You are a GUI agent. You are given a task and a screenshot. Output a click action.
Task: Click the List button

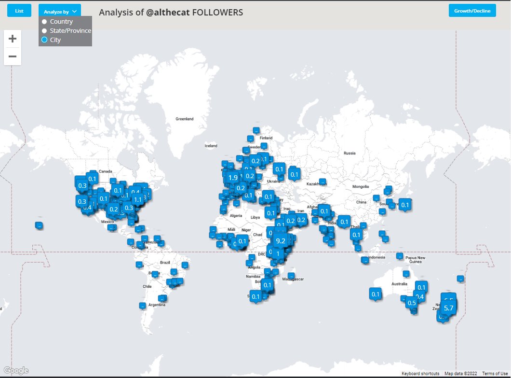coord(19,11)
